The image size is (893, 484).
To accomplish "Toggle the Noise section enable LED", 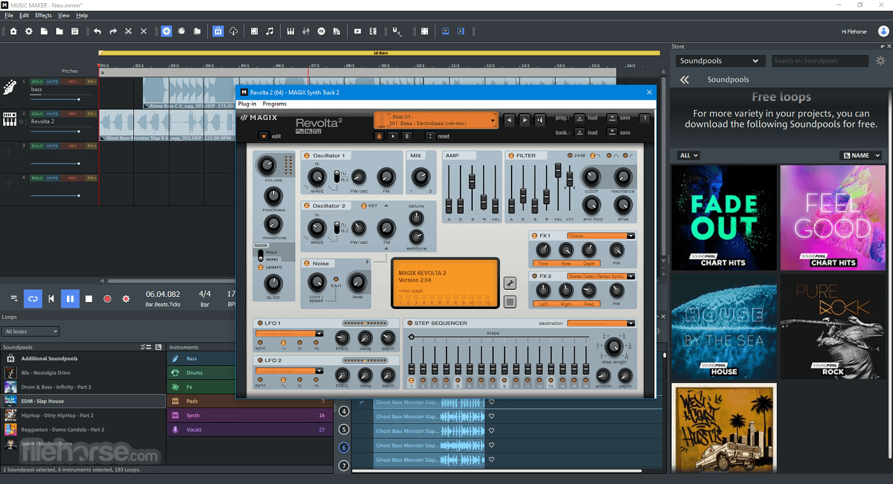I will click(307, 264).
